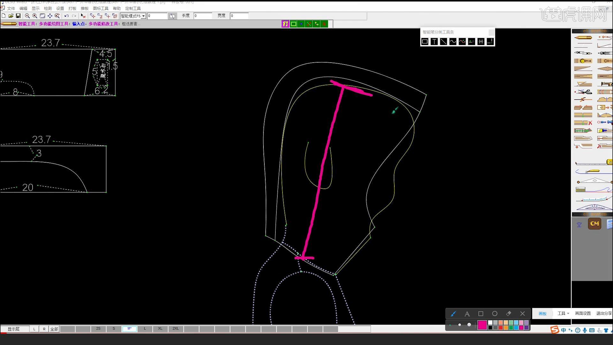Viewport: 613px width, 345px height.
Task: Choose the square shape annotation tool
Action: pyautogui.click(x=481, y=314)
